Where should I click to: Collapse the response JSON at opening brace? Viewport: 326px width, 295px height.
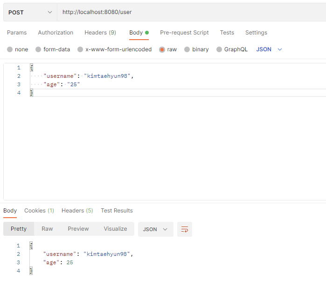(x=31, y=246)
